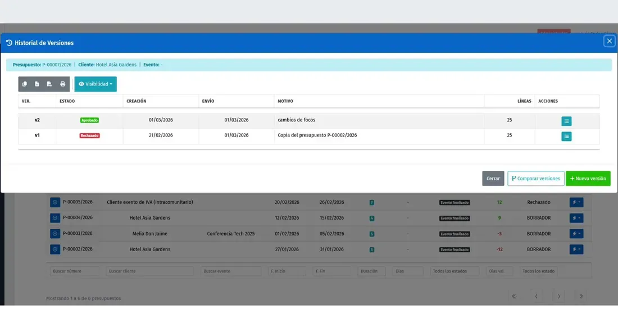Expand row P-00005/2026 in background table
Screen dimensions: 618x309
pyautogui.click(x=55, y=202)
